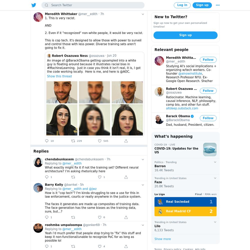The height and width of the screenshot is (250, 250).
Task: Follow Barack Obama
Action: 208,118
